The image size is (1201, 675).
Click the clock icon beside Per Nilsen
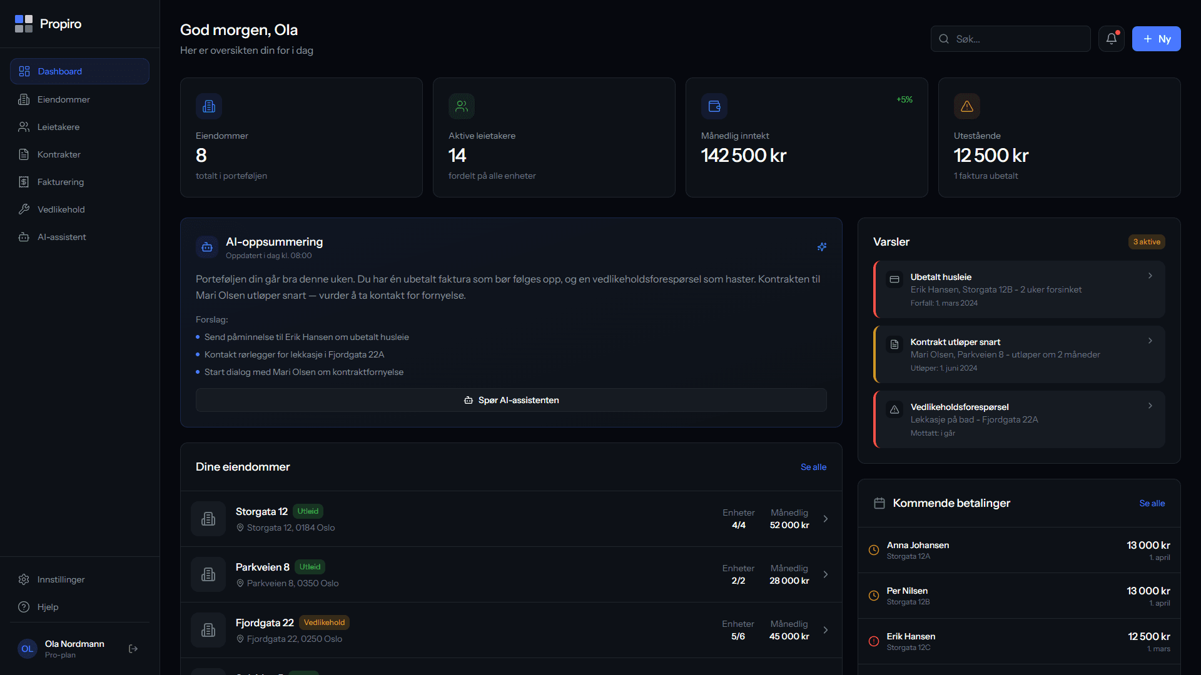pos(874,596)
